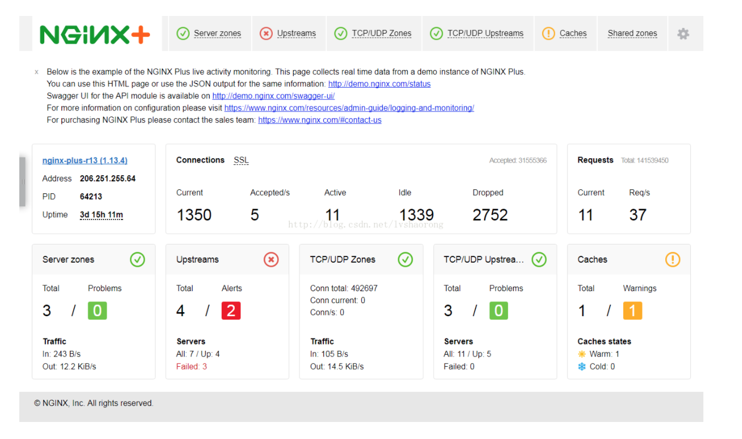
Task: Click the address 206.251.255.64
Action: coord(107,179)
